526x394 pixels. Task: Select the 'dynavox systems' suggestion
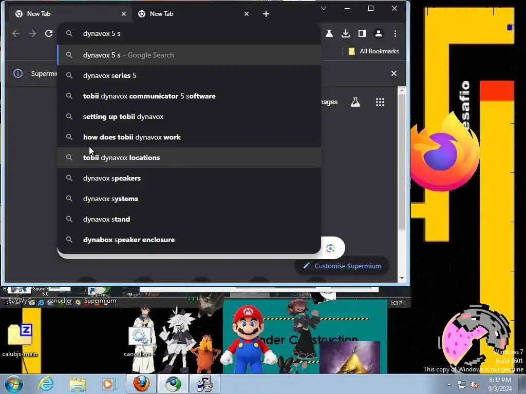189,199
